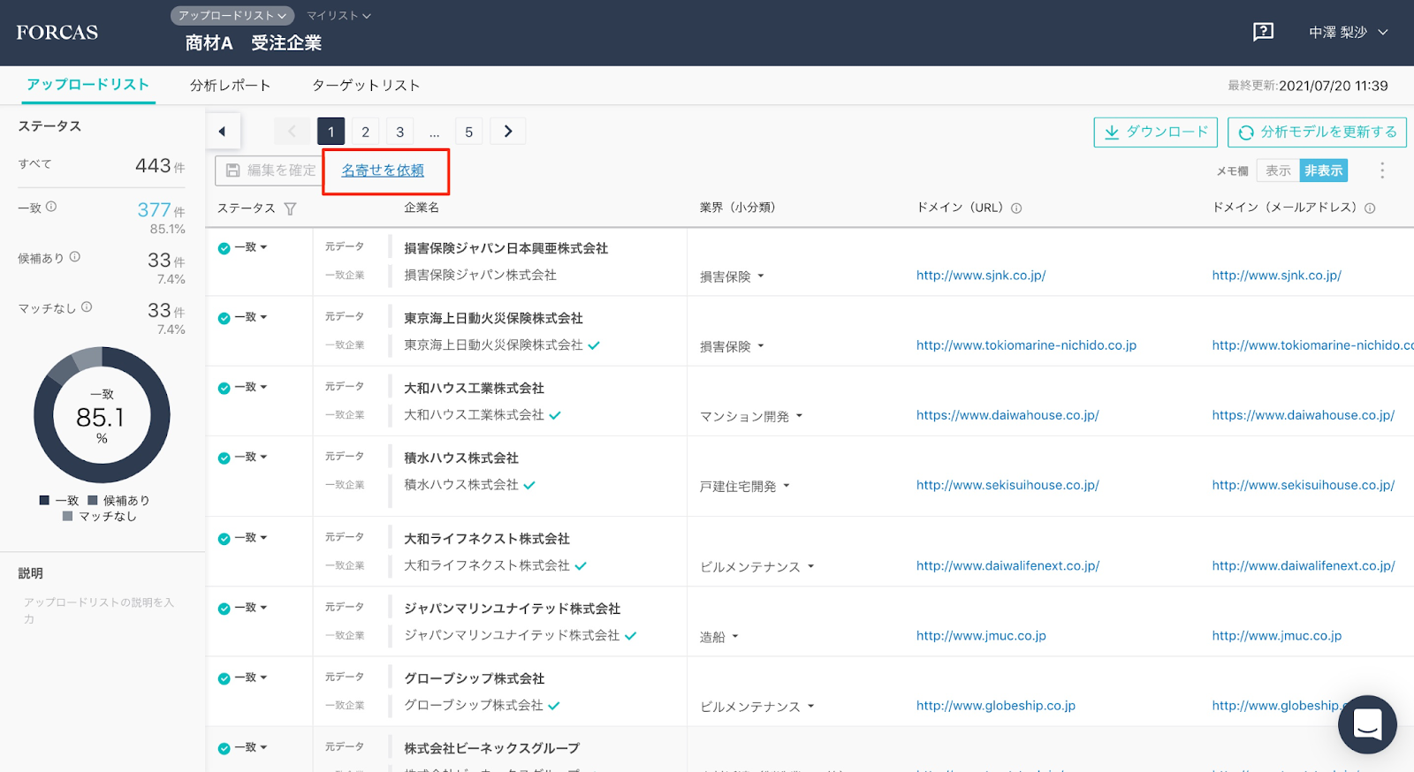
Task: Collapse the sidebar with the left triangle
Action: pos(222,132)
